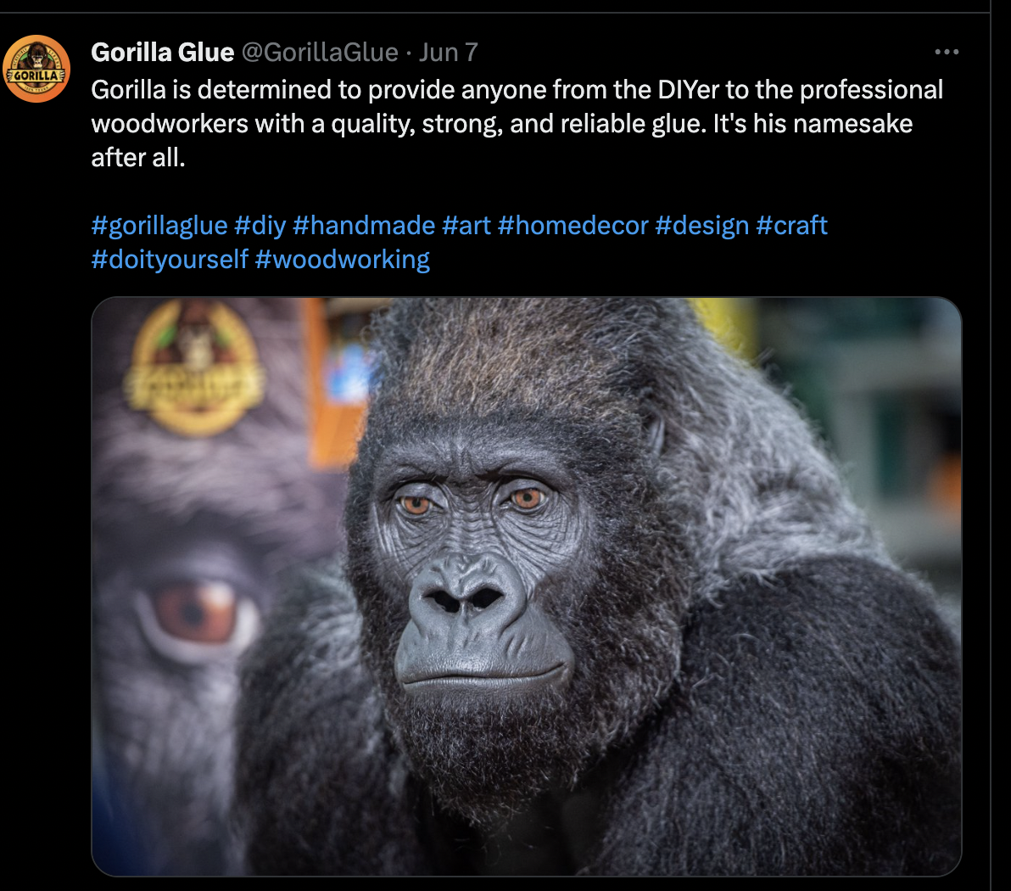Screen dimensions: 1011x891
Task: Open the #doityourself hashtag
Action: [x=170, y=260]
